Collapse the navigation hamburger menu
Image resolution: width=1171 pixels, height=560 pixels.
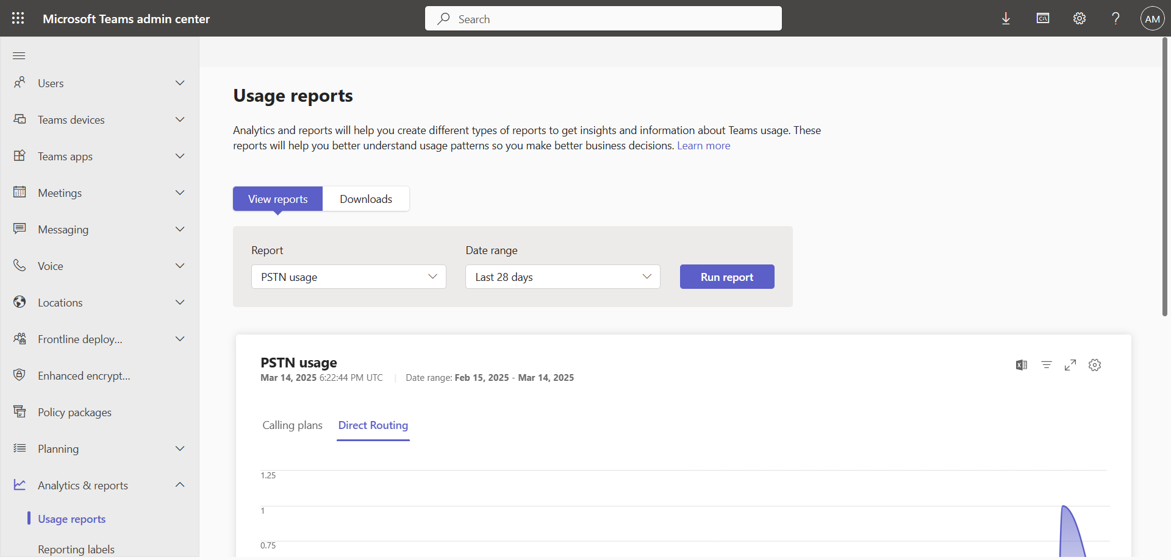pos(19,56)
